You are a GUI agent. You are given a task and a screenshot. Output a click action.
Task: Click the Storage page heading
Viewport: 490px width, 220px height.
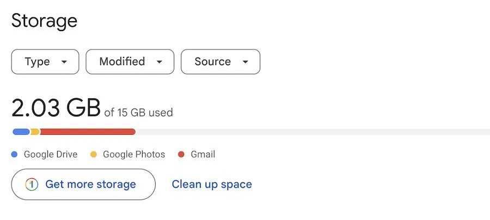click(45, 22)
